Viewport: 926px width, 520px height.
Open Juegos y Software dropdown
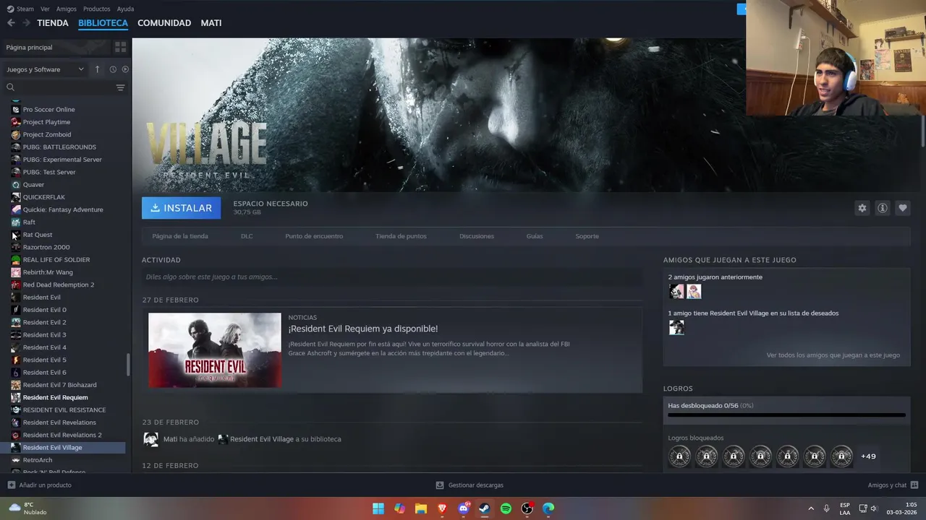[45, 69]
